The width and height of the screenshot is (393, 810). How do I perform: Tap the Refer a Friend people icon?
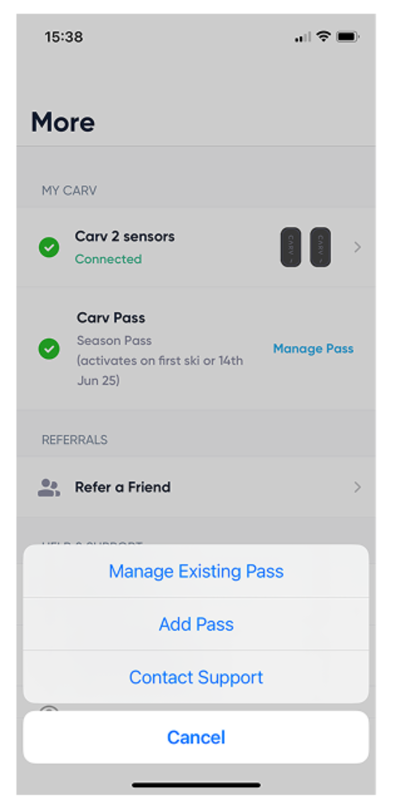click(49, 487)
